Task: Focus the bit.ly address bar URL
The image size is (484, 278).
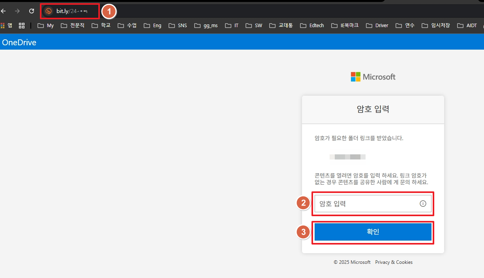Action: click(72, 11)
